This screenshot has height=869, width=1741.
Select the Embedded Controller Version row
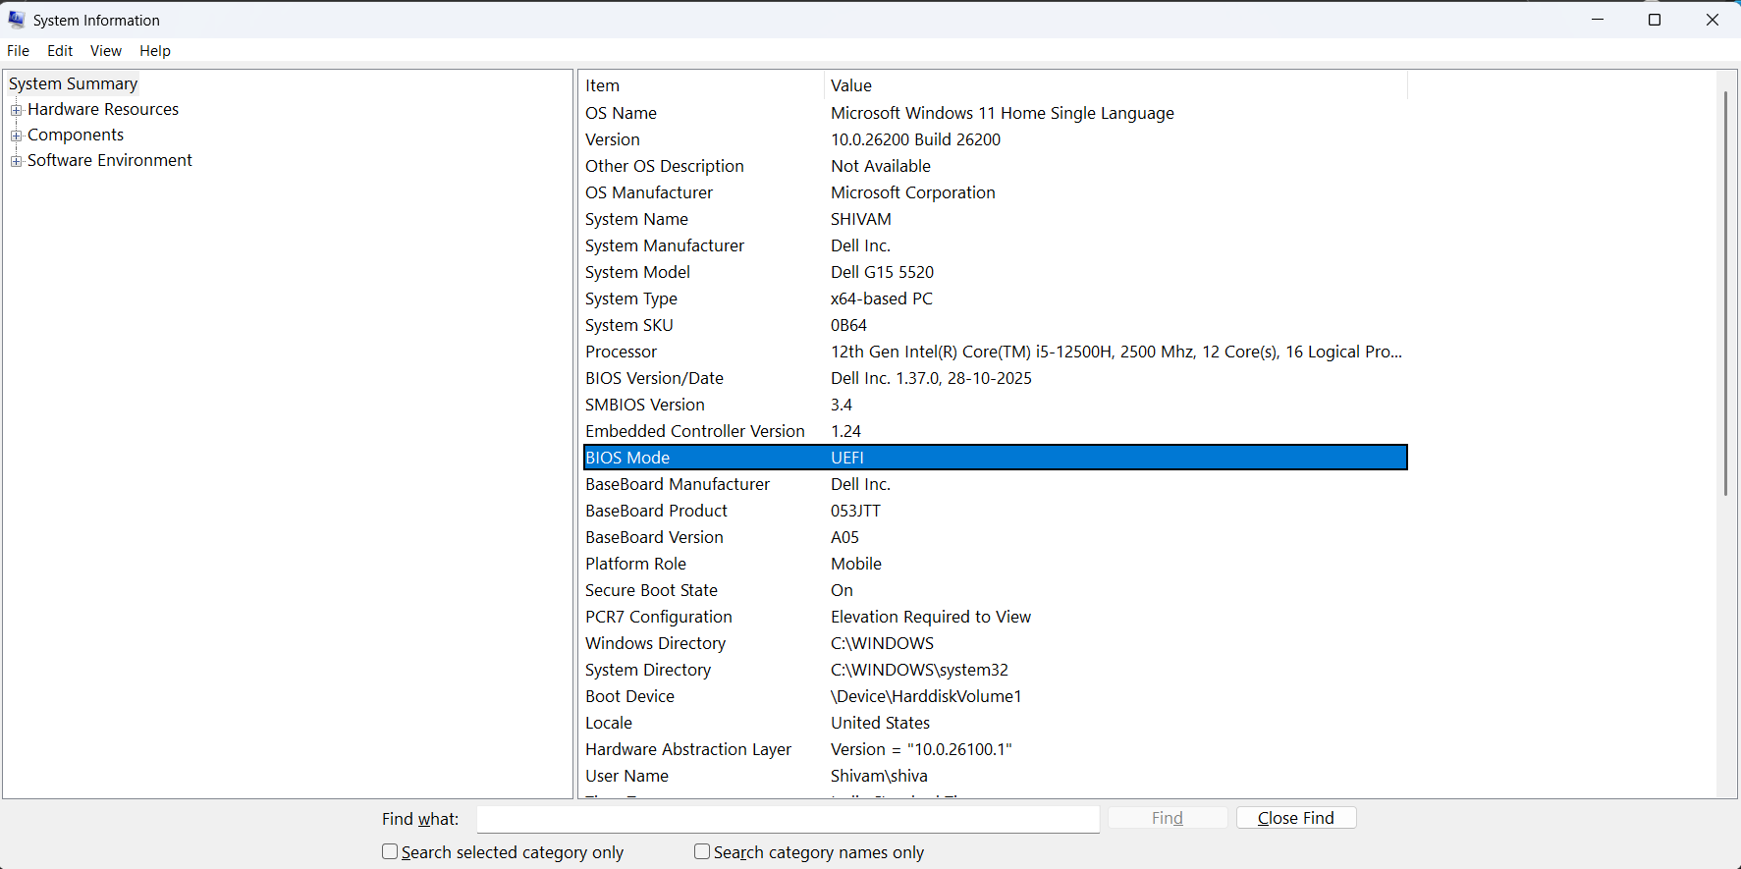[995, 431]
